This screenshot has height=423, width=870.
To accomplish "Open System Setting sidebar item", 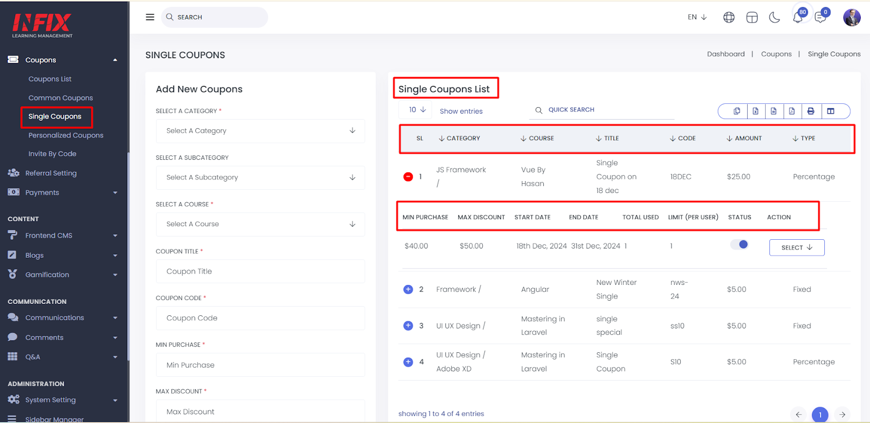I will click(x=63, y=400).
